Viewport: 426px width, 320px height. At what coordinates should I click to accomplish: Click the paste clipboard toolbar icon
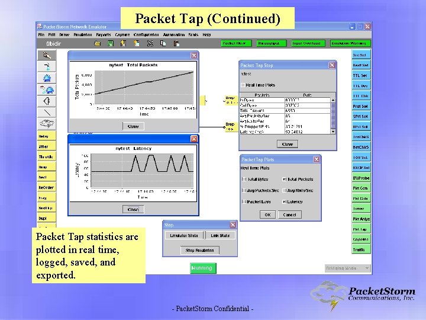(x=176, y=43)
